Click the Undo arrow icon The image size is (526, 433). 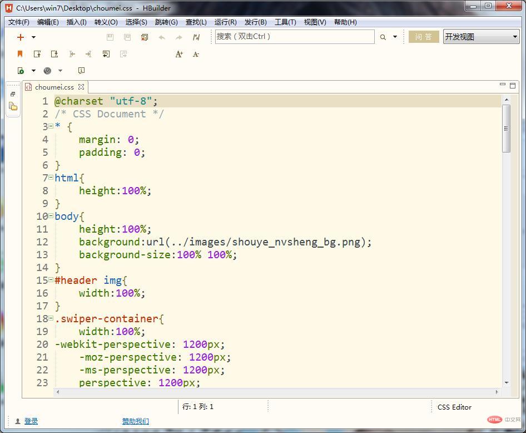(162, 38)
